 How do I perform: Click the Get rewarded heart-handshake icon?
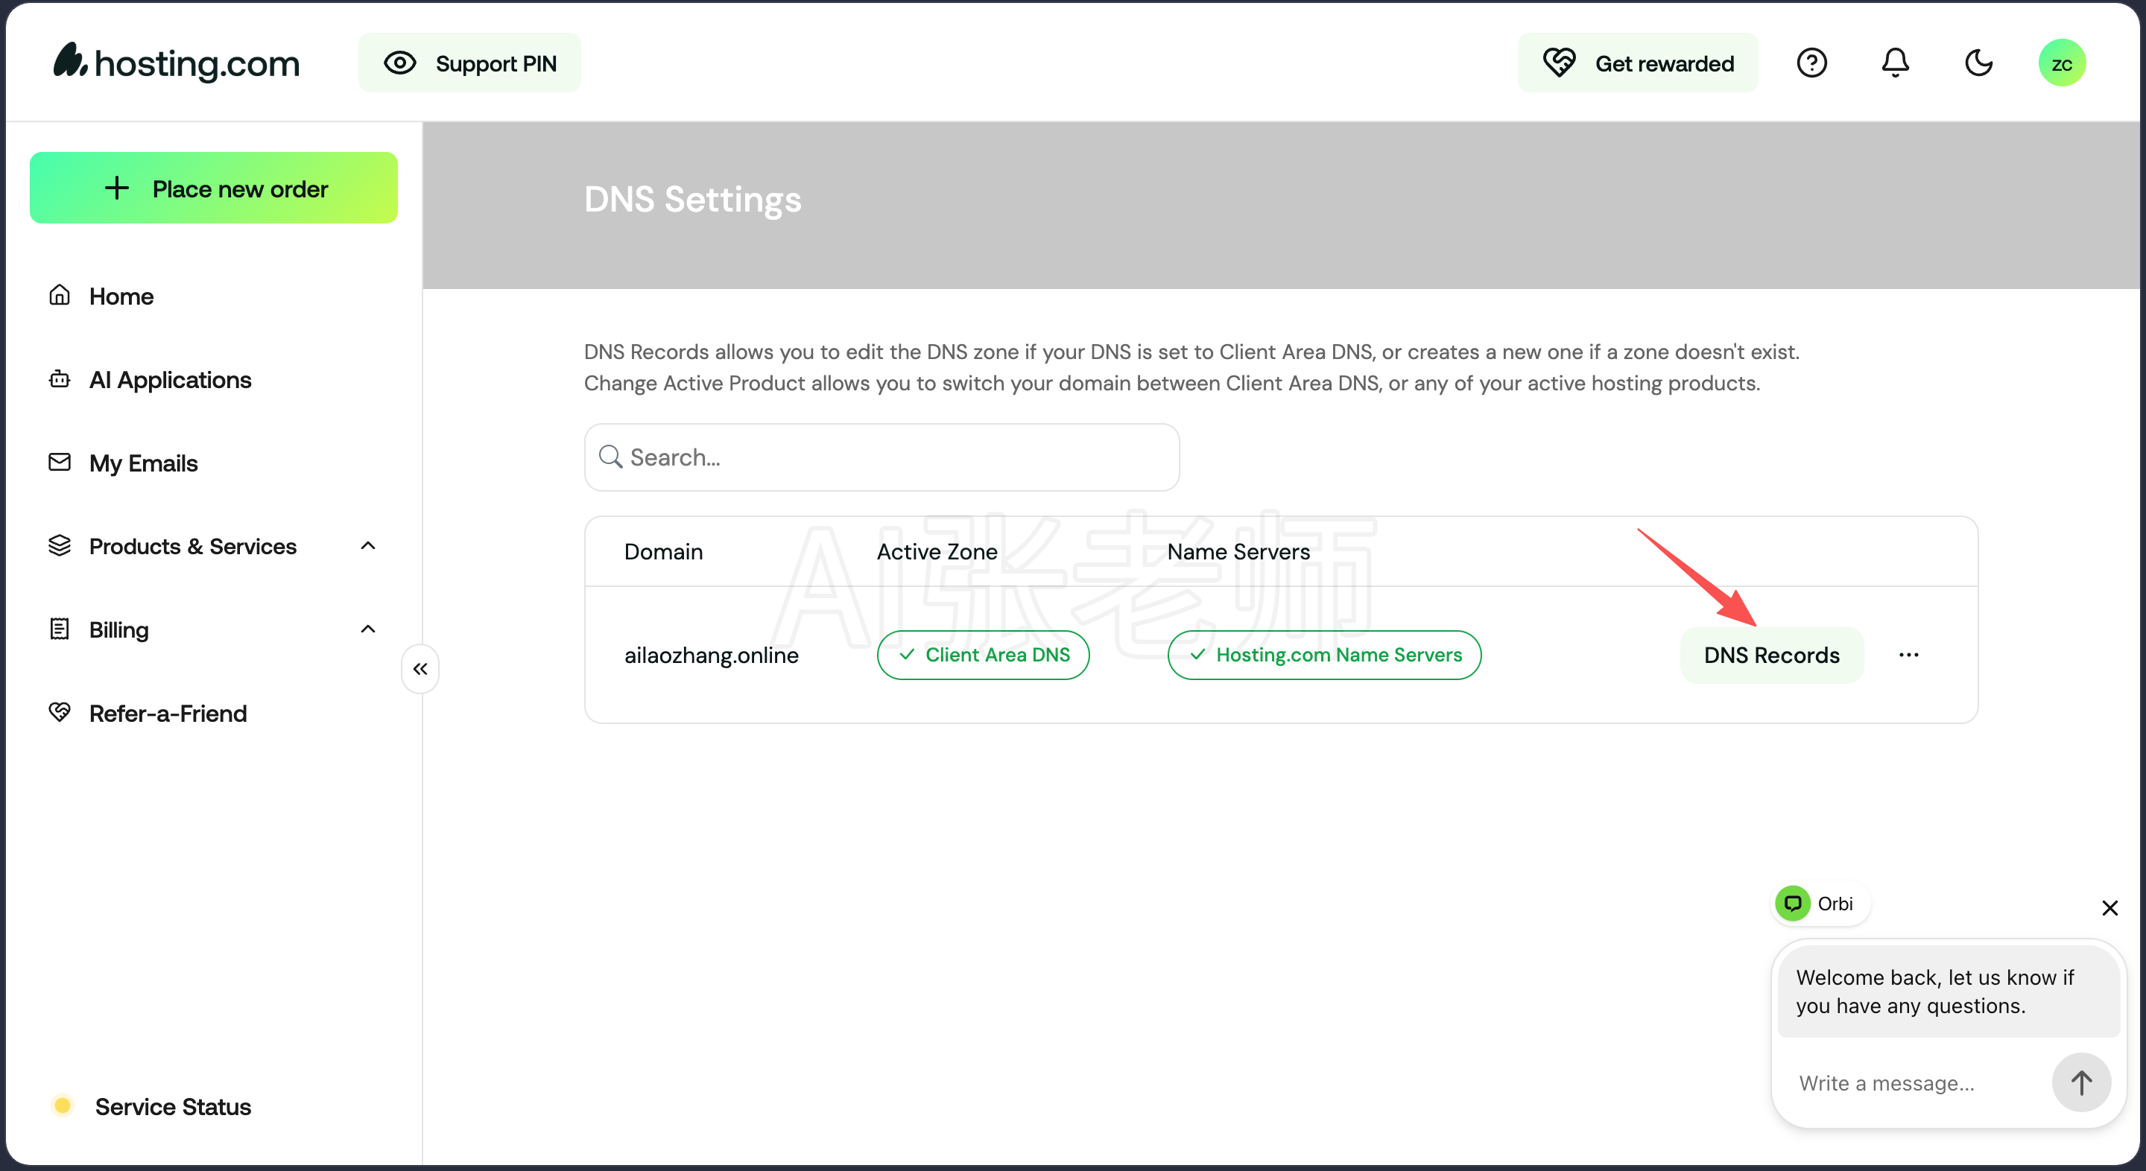pos(1559,63)
